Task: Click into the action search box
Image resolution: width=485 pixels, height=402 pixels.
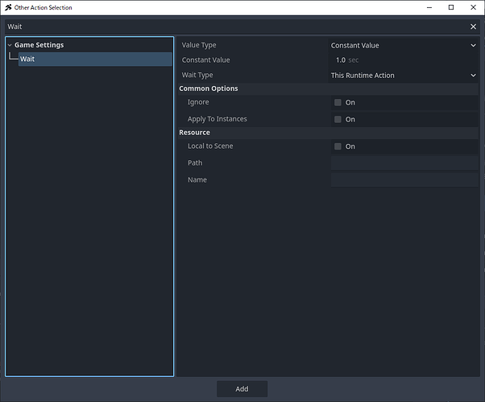Action: pos(234,27)
